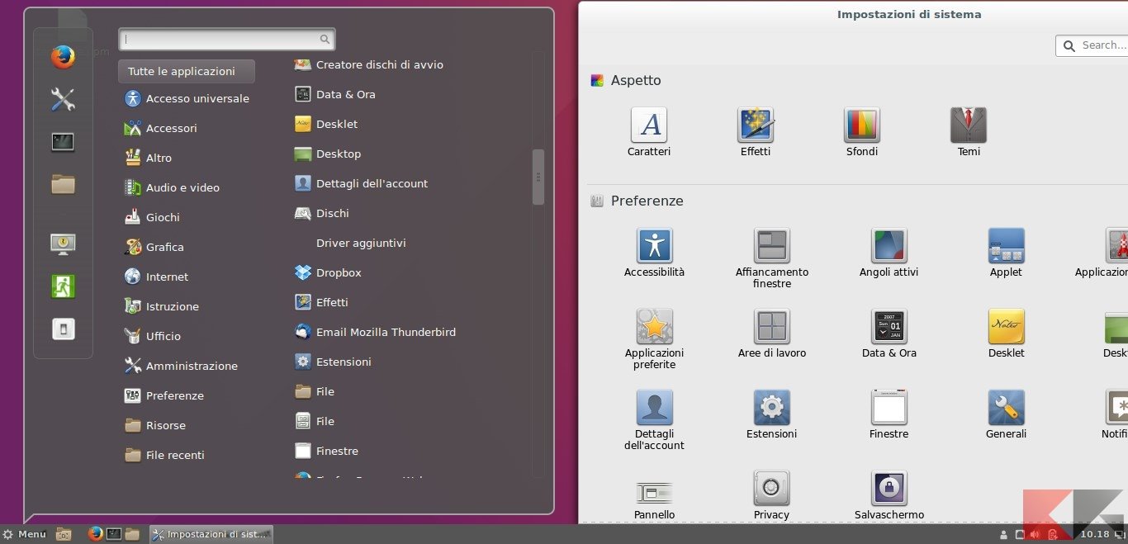The width and height of the screenshot is (1128, 544).
Task: Open Angoli attivi settings
Action: (889, 253)
